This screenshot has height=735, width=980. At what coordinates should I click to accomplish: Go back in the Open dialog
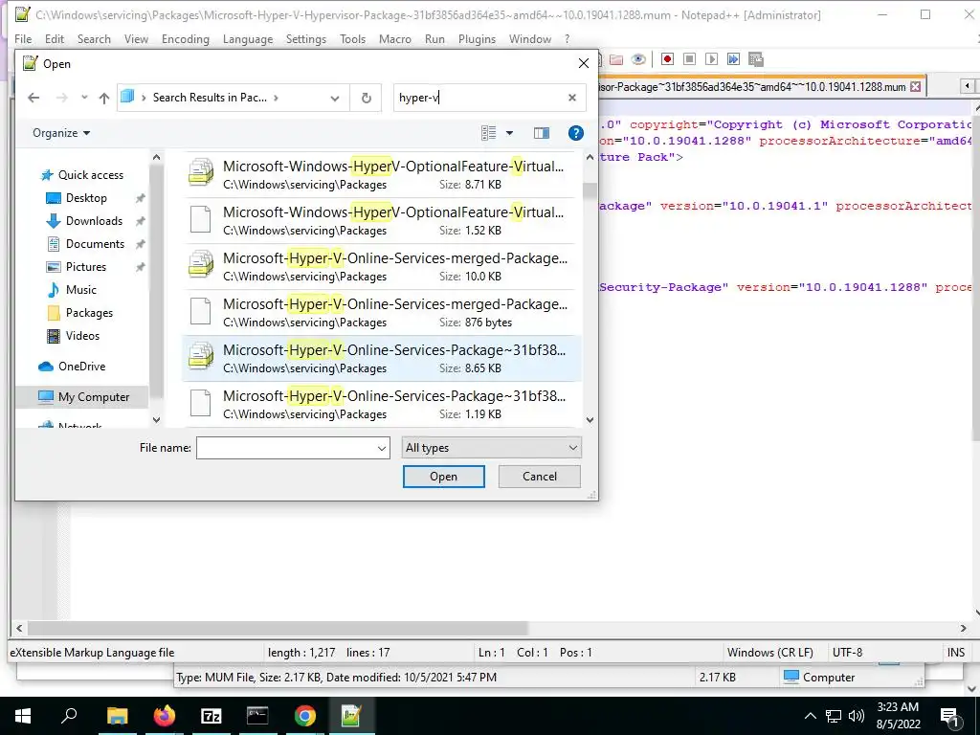pyautogui.click(x=33, y=98)
